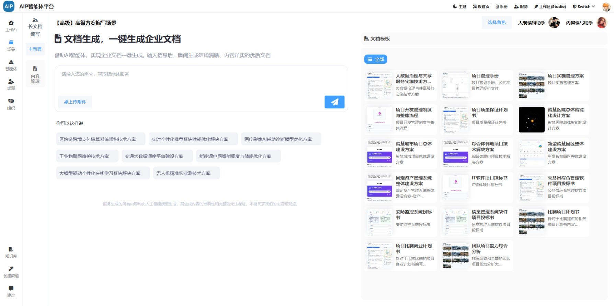Choose suggestion 工业物联网维护技术方案

[x=87, y=156]
